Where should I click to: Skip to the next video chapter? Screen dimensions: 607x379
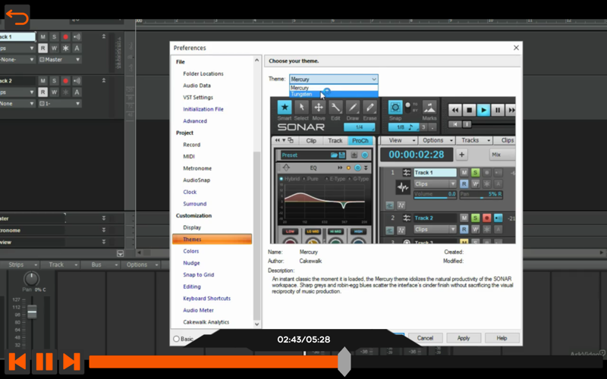[71, 362]
